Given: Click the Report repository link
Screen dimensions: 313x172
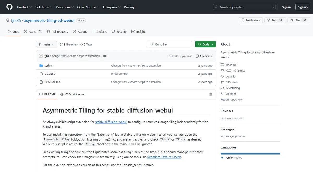Looking at the screenshot, I should pyautogui.click(x=232, y=100).
